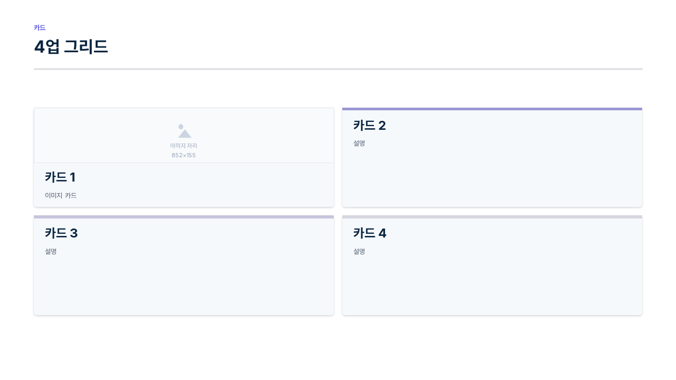Select 설명 text under 카드 4
676x380 pixels.
pos(359,251)
